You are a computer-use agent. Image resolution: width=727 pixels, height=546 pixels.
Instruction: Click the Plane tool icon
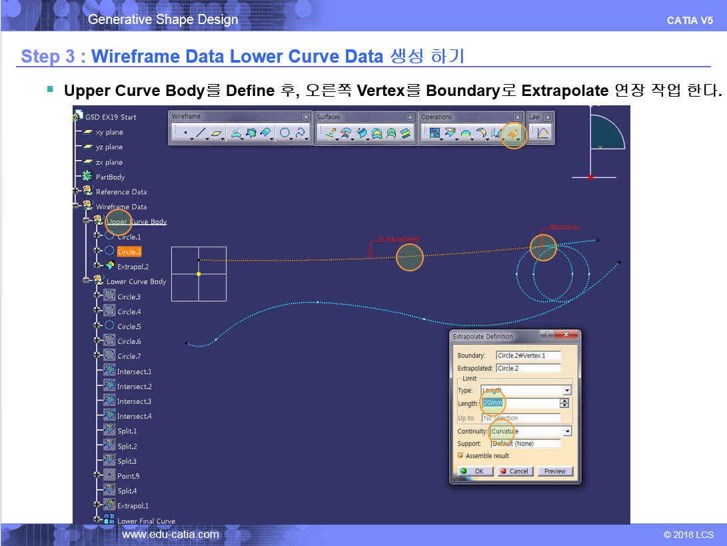(217, 133)
